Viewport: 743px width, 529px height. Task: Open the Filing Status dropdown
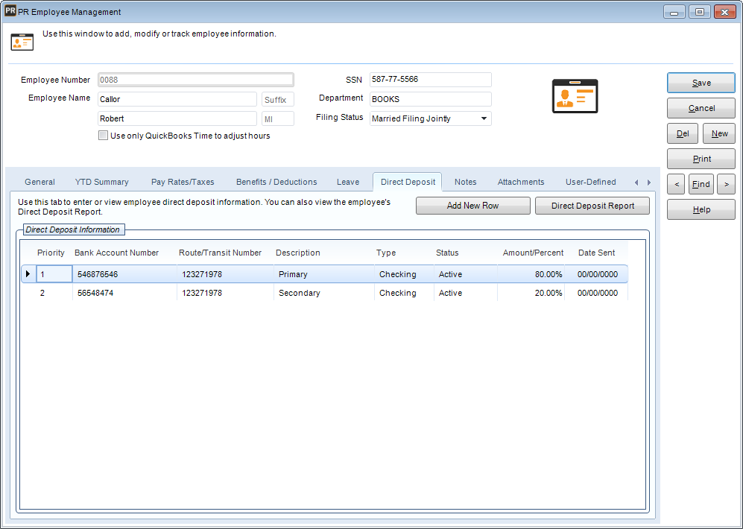484,118
